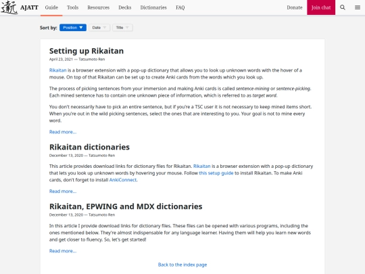Screen dimensions: 365x274
Task: Click the Donate link
Action: 295,7
